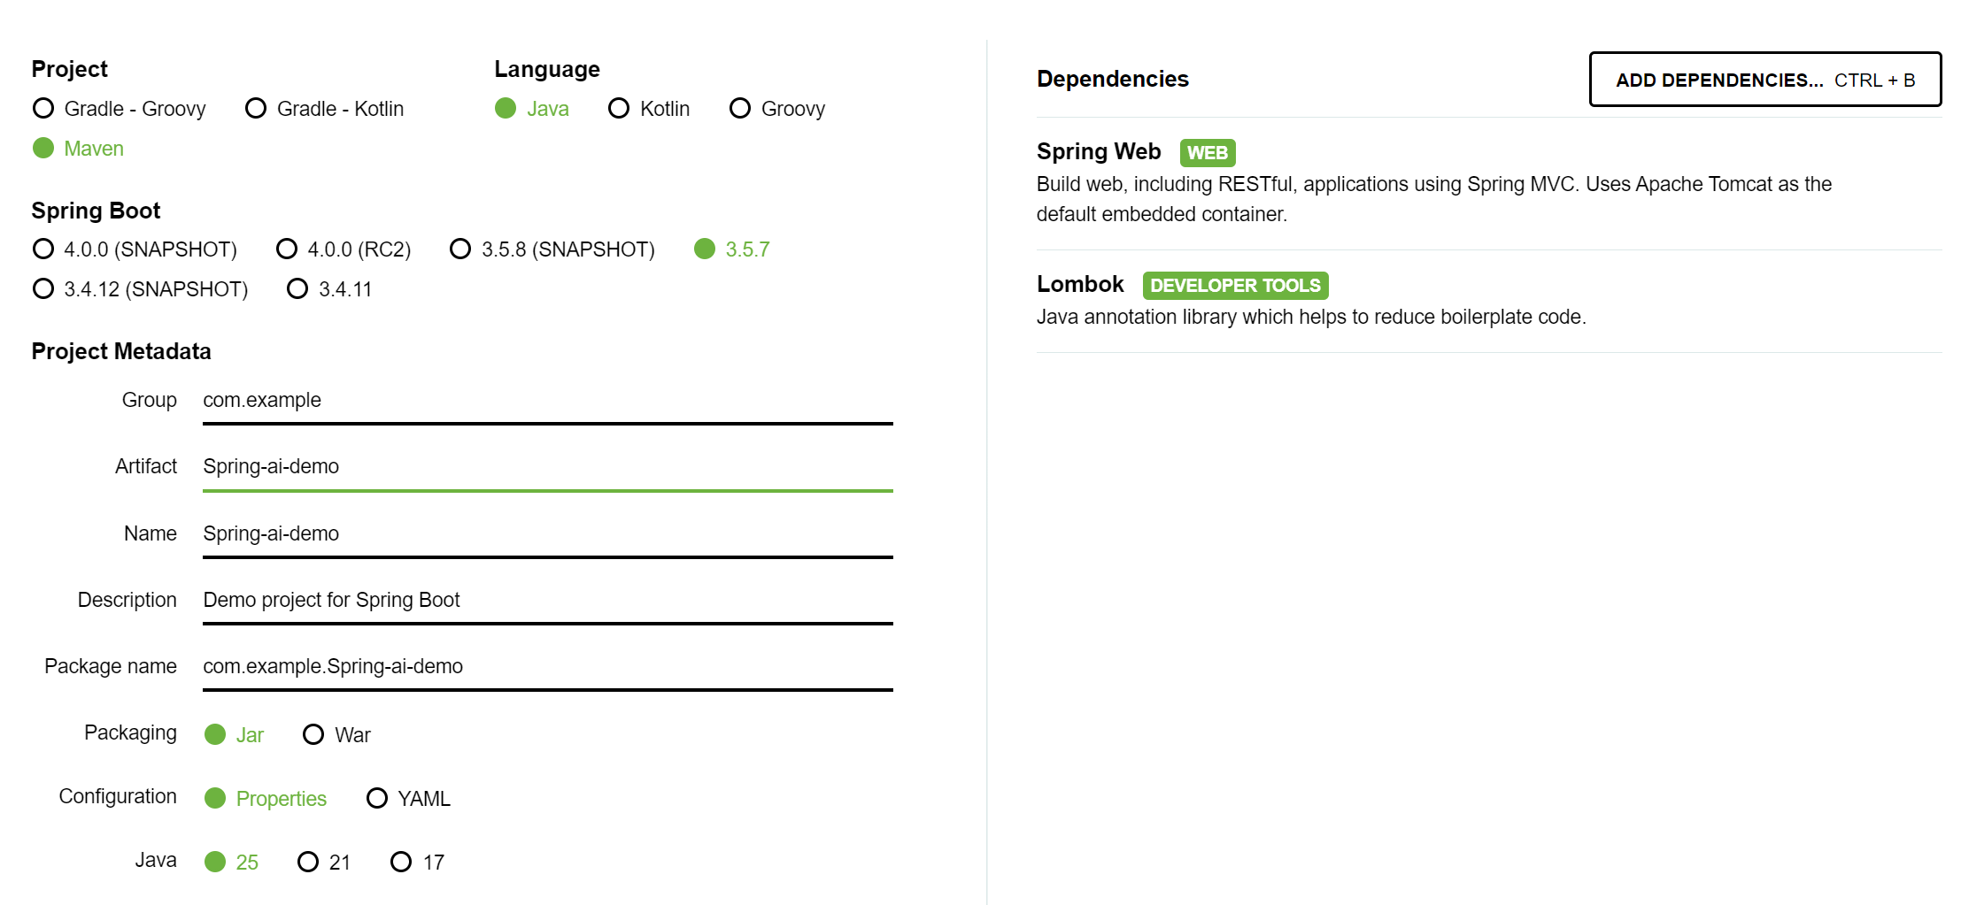
Task: Select Spring Boot 4.0.0 (SNAPSHOT)
Action: coord(43,249)
